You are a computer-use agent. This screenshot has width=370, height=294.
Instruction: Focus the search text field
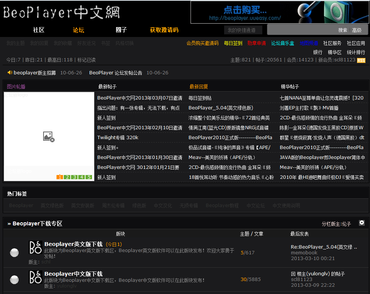[302, 30]
